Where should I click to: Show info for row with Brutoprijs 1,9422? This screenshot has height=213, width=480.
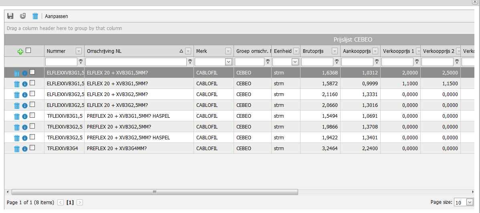click(x=25, y=138)
